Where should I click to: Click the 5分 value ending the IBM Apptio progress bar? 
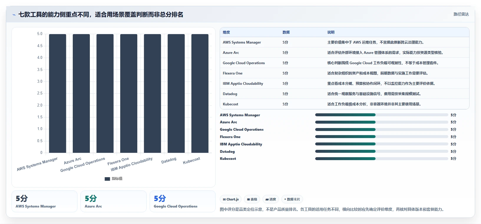coord(453,144)
